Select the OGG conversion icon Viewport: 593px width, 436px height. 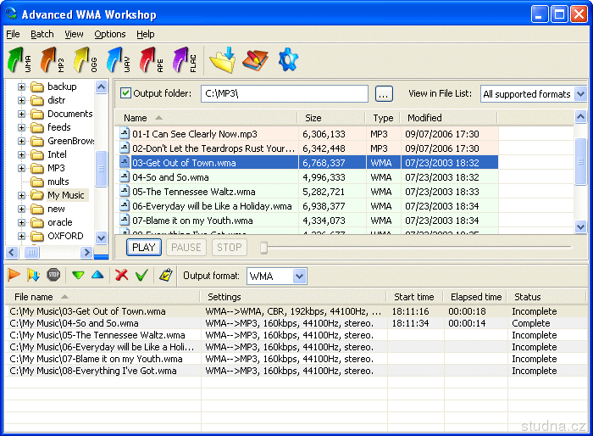coord(85,61)
